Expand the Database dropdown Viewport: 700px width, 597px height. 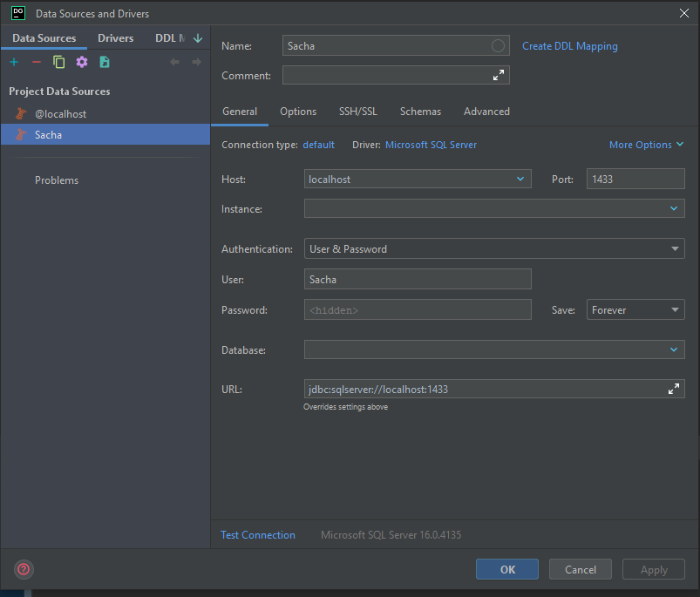coord(674,349)
